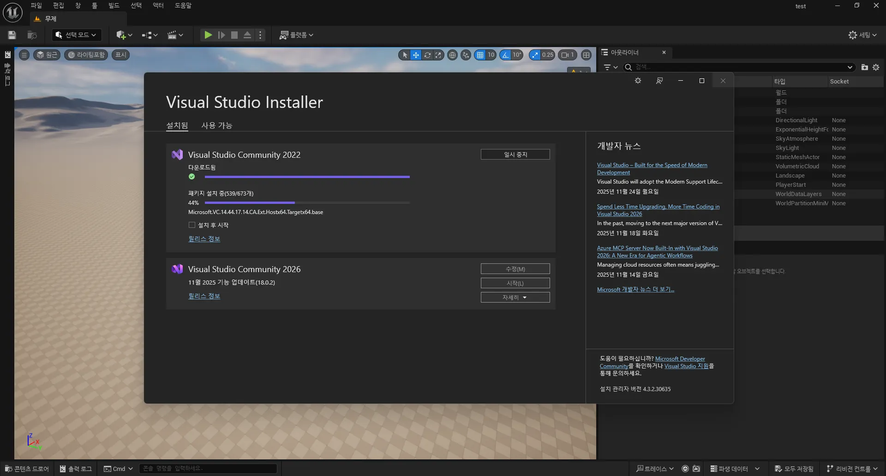Image resolution: width=886 pixels, height=476 pixels.
Task: Click the 라이팅포함 lit view mode button
Action: click(x=86, y=55)
